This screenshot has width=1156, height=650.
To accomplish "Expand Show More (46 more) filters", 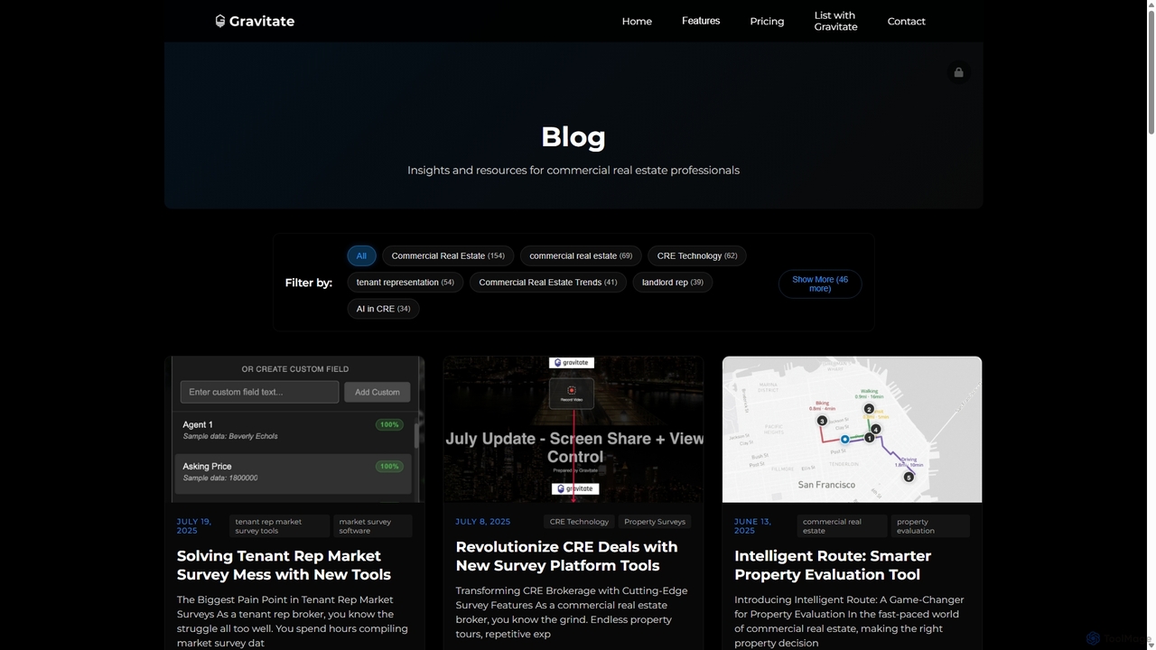I will 820,283.
